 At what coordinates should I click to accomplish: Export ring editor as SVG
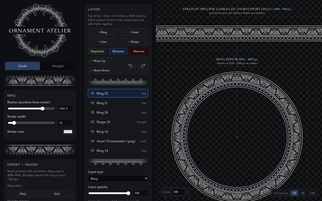click(x=57, y=194)
